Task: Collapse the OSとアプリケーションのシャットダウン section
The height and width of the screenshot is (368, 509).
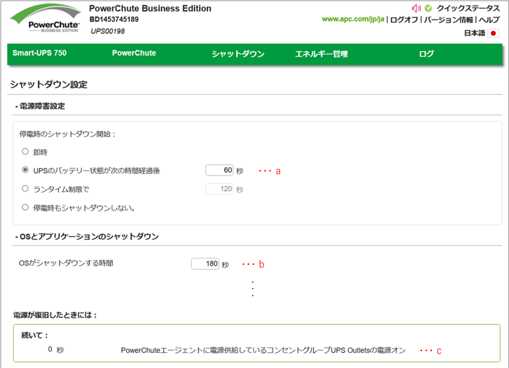Action: tap(87, 236)
